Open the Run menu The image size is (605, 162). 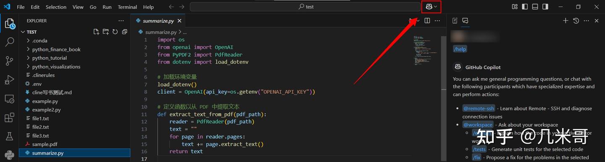pos(107,7)
